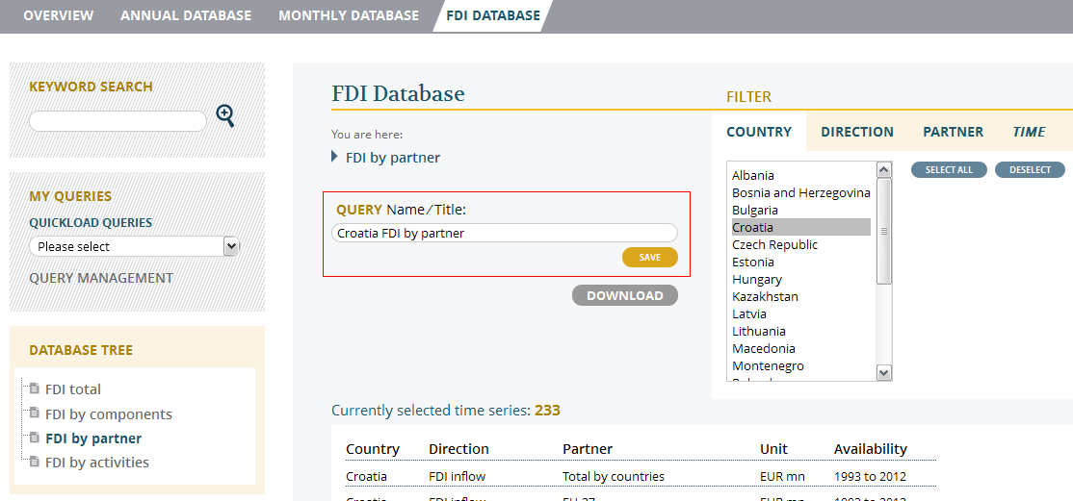Open the Monthly Database tab
Viewport: 1073px width, 501px height.
[x=349, y=15]
